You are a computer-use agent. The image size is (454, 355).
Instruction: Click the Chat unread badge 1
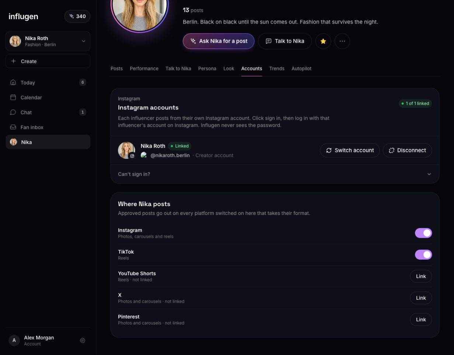pos(83,112)
